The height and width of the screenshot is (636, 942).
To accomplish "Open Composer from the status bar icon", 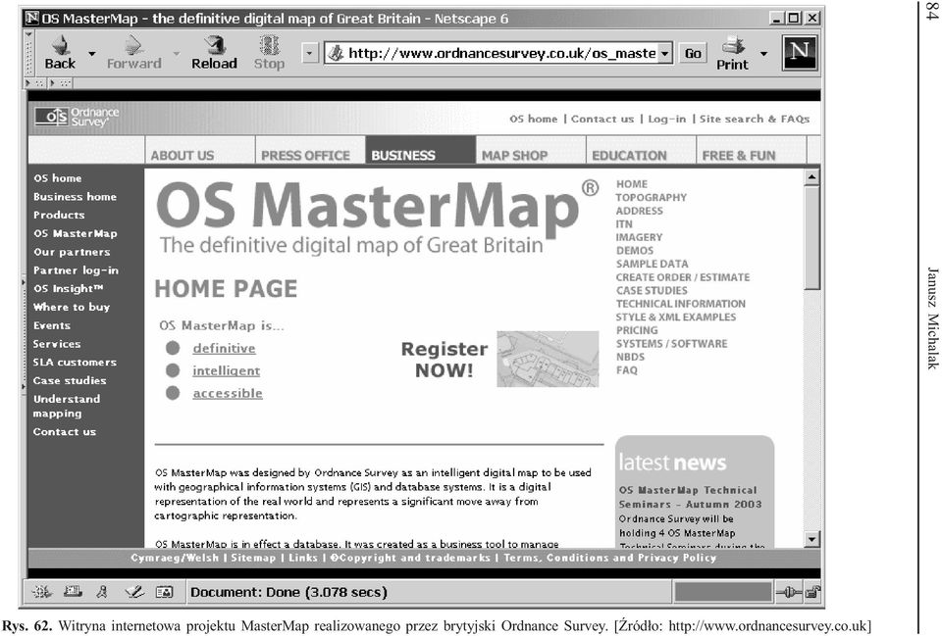I will click(x=134, y=592).
